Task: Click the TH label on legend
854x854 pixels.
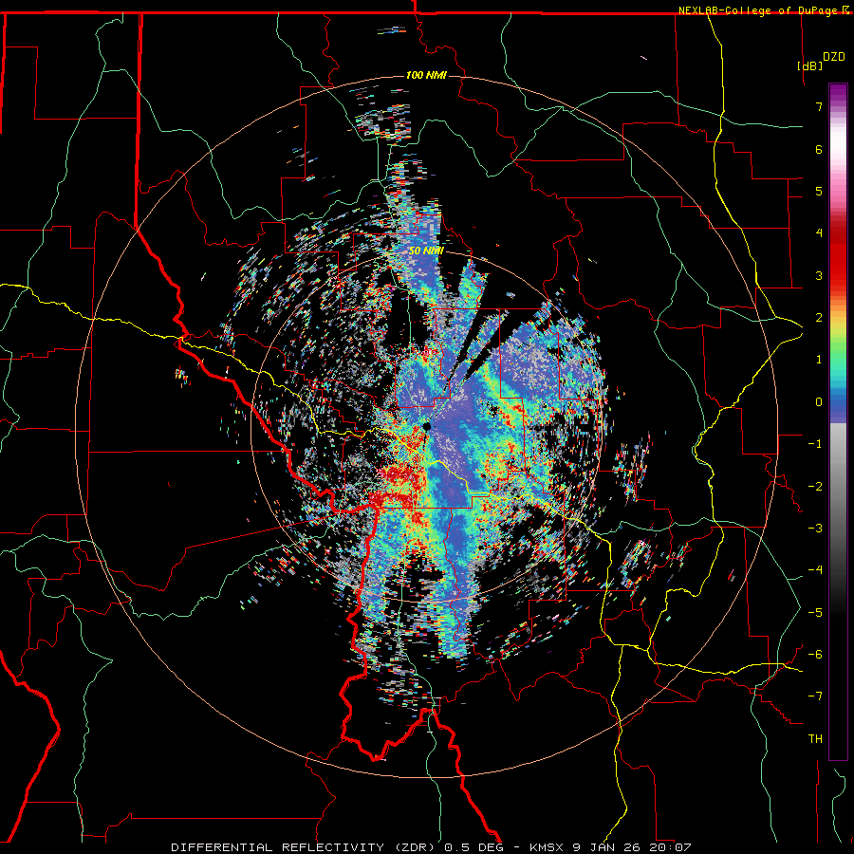Action: 815,738
